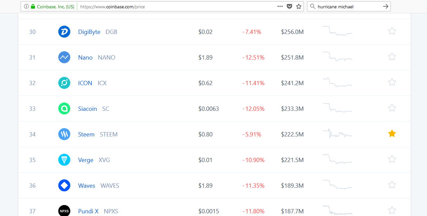Click the NANO ticker symbol

[107, 58]
